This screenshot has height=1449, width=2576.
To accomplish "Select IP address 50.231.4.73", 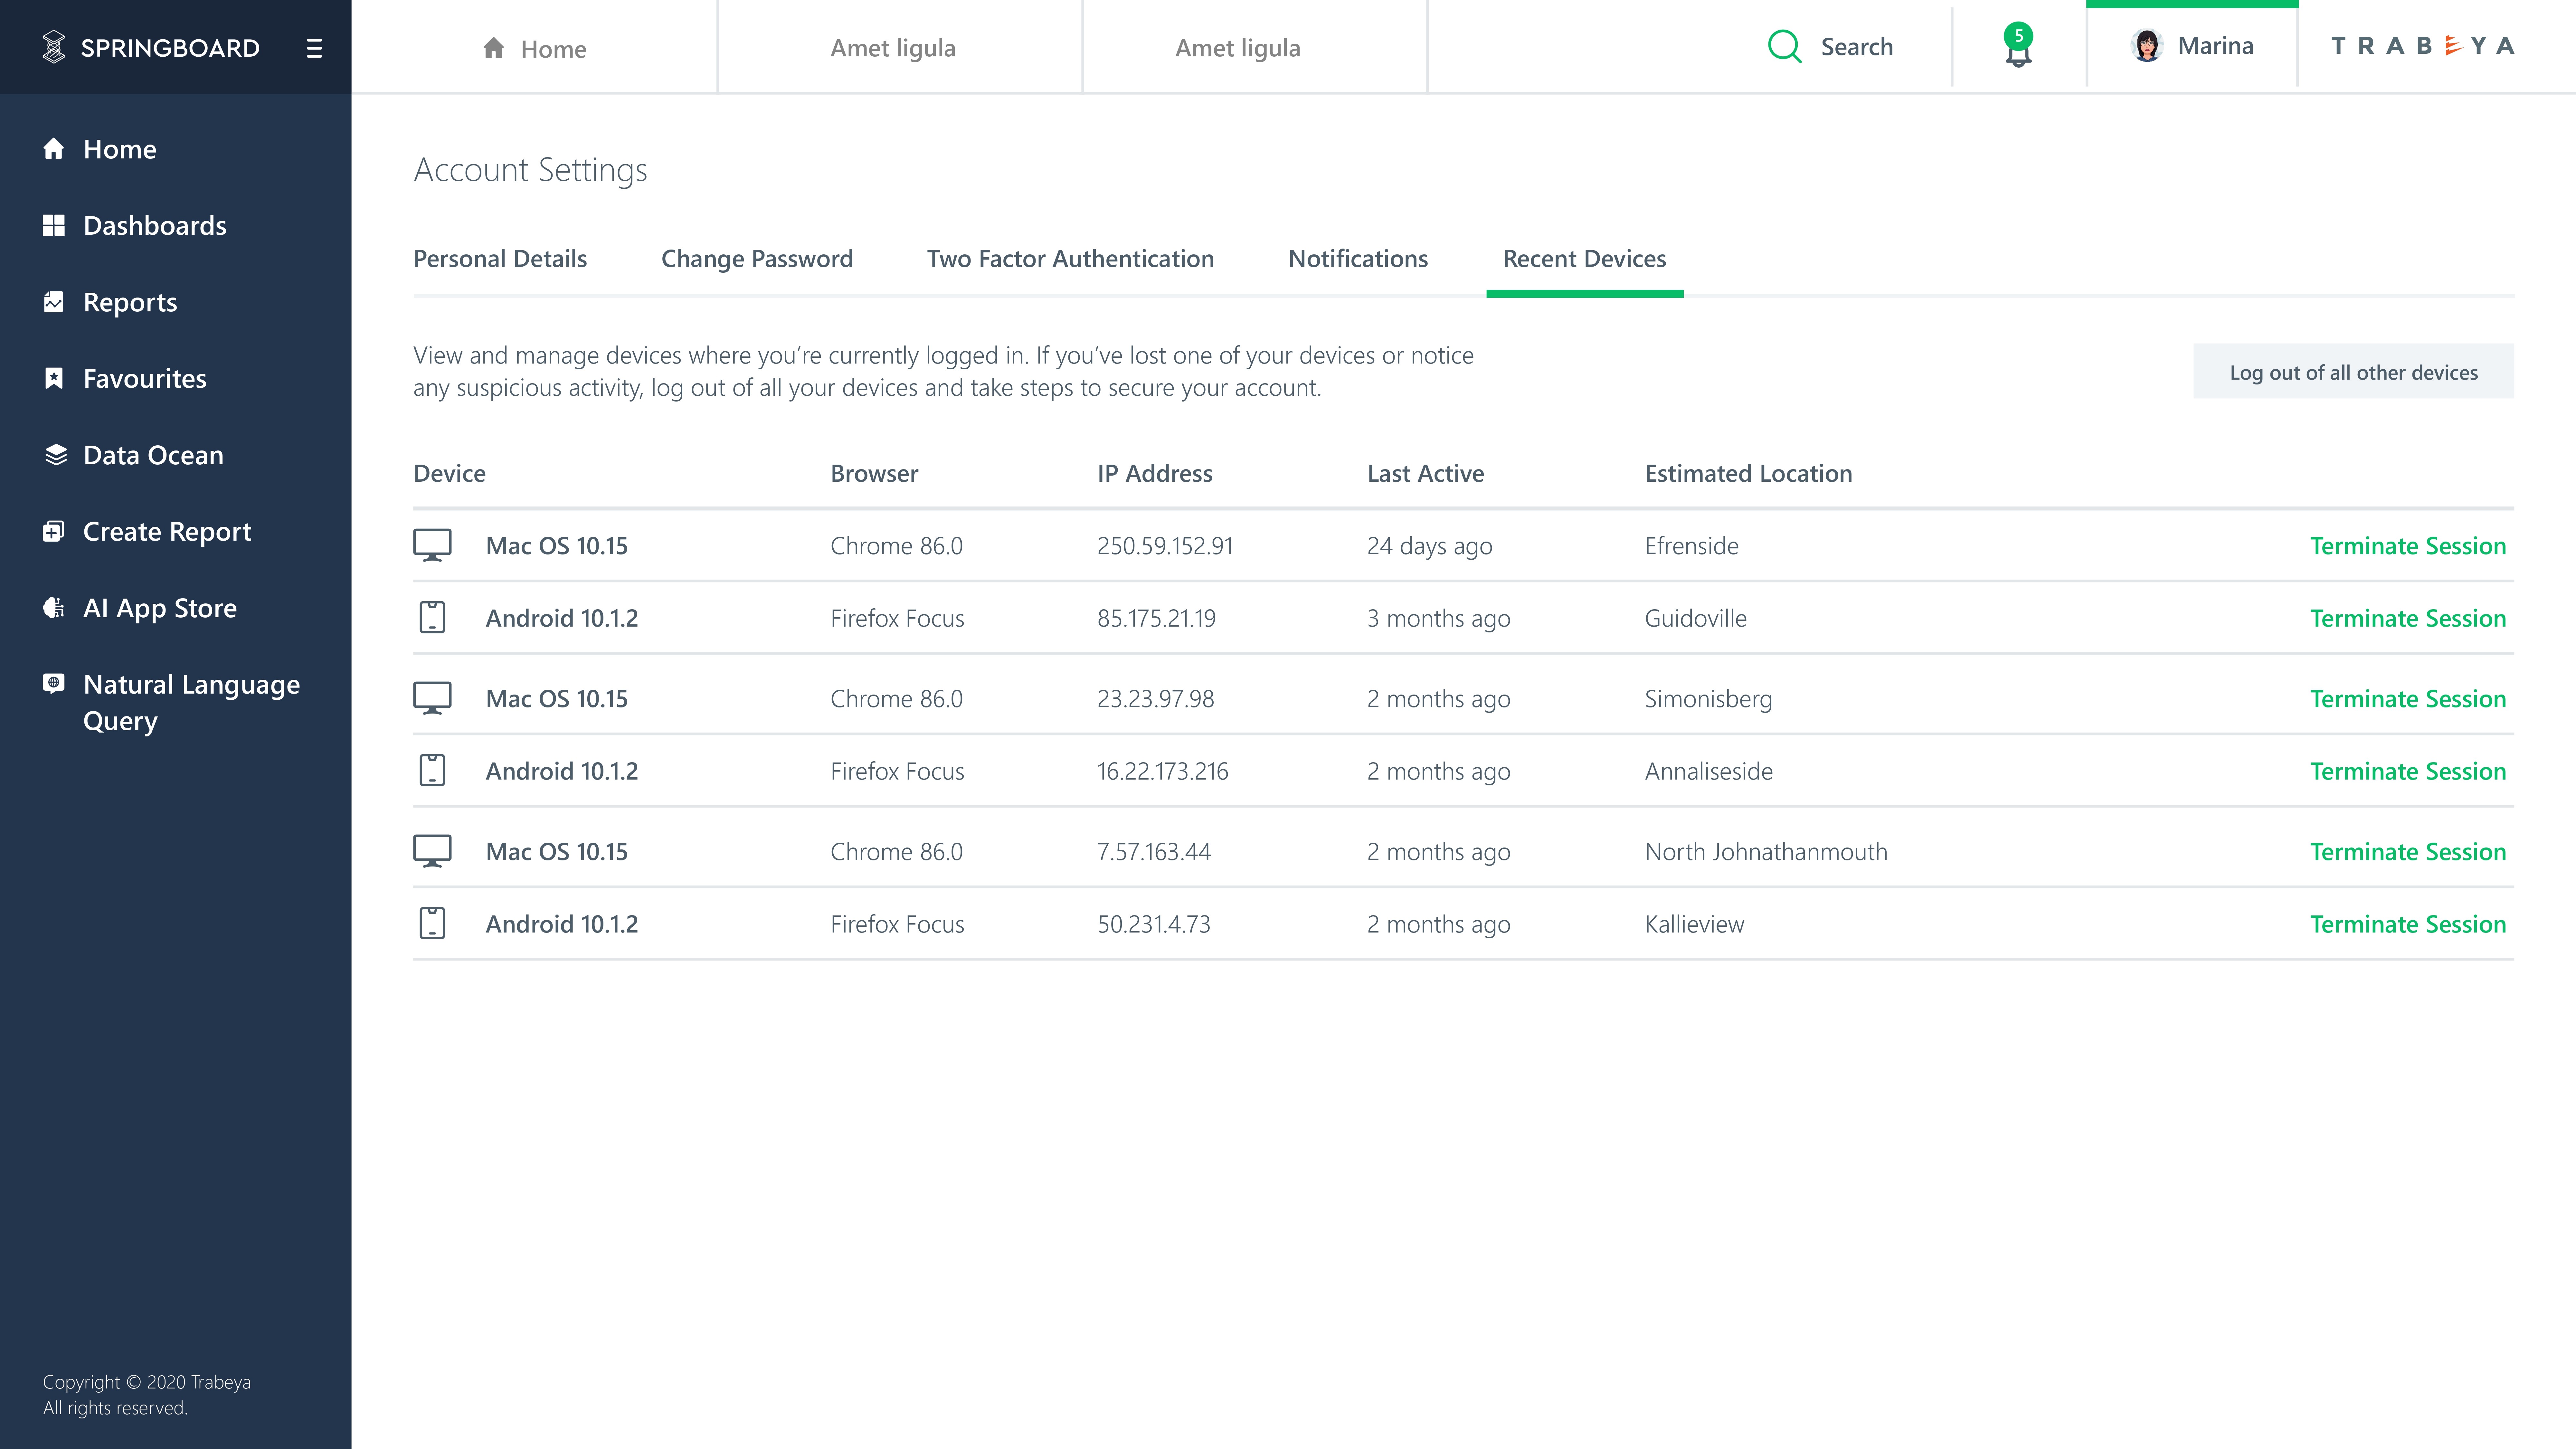I will (x=1154, y=924).
